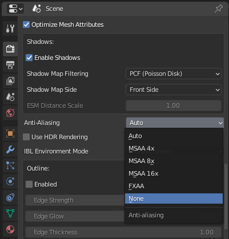This screenshot has height=239, width=229.
Task: Open the Object Data mesh tab
Action: (10, 213)
